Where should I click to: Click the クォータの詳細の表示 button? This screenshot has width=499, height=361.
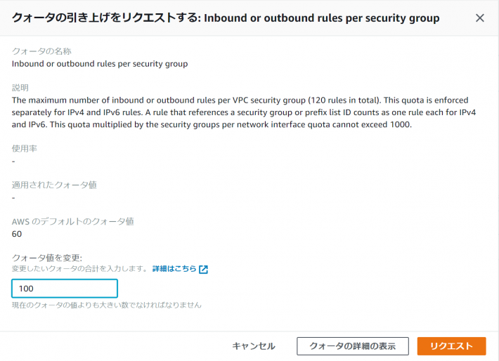pyautogui.click(x=353, y=346)
